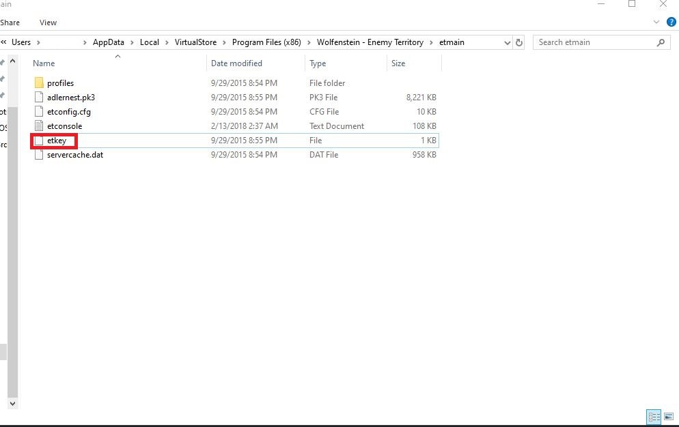Click the 2/13/2018 2:37 AM date cell
This screenshot has width=679, height=427.
245,126
